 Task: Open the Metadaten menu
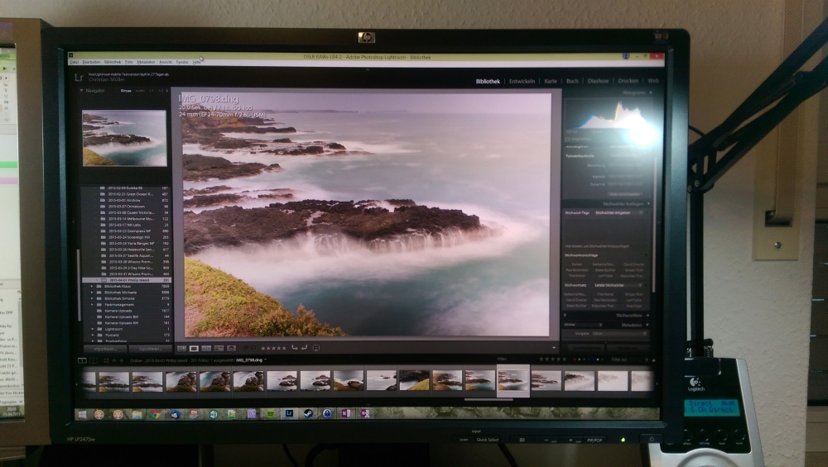point(146,62)
